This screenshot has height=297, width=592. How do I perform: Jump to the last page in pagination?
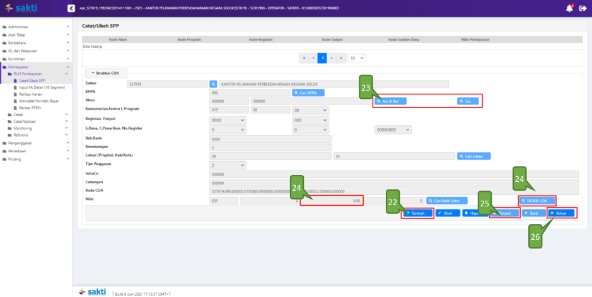pyautogui.click(x=340, y=58)
